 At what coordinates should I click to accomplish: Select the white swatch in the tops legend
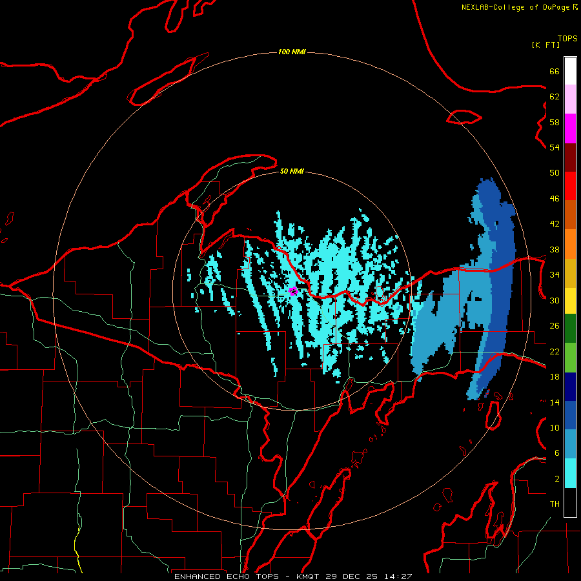tap(570, 71)
